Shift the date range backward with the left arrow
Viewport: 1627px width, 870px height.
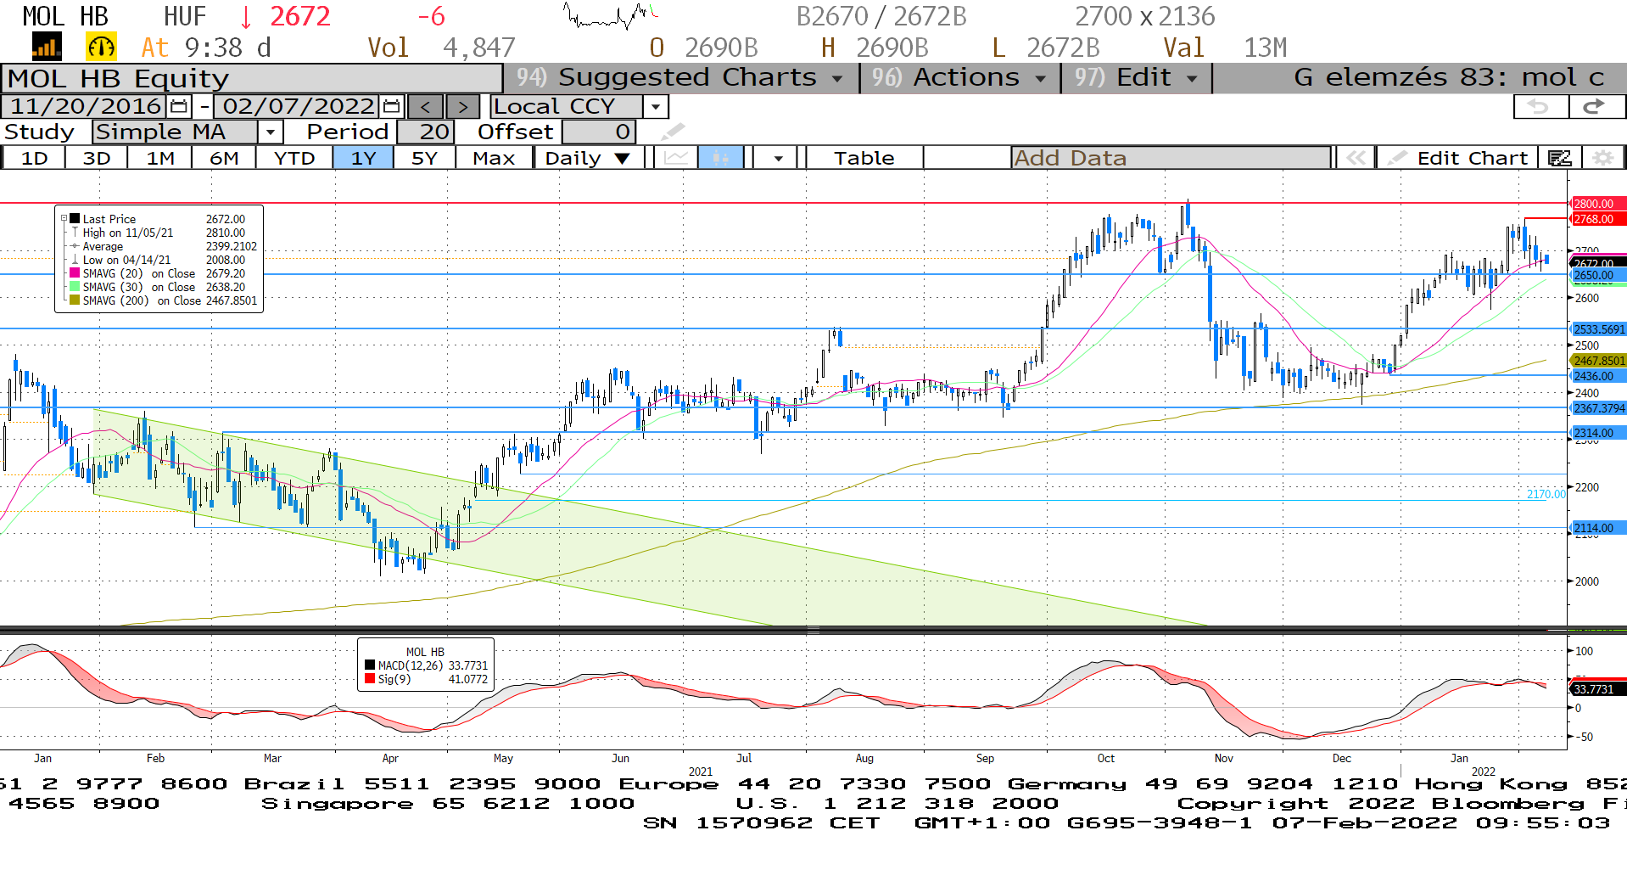tap(426, 107)
